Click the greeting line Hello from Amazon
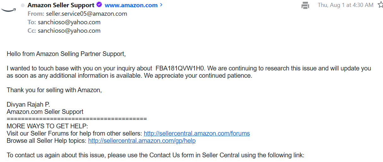Screen dimensions: 383x162 66,54
